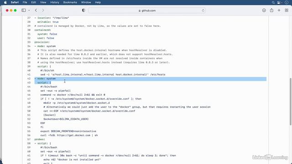Reload the current page

click(x=203, y=10)
